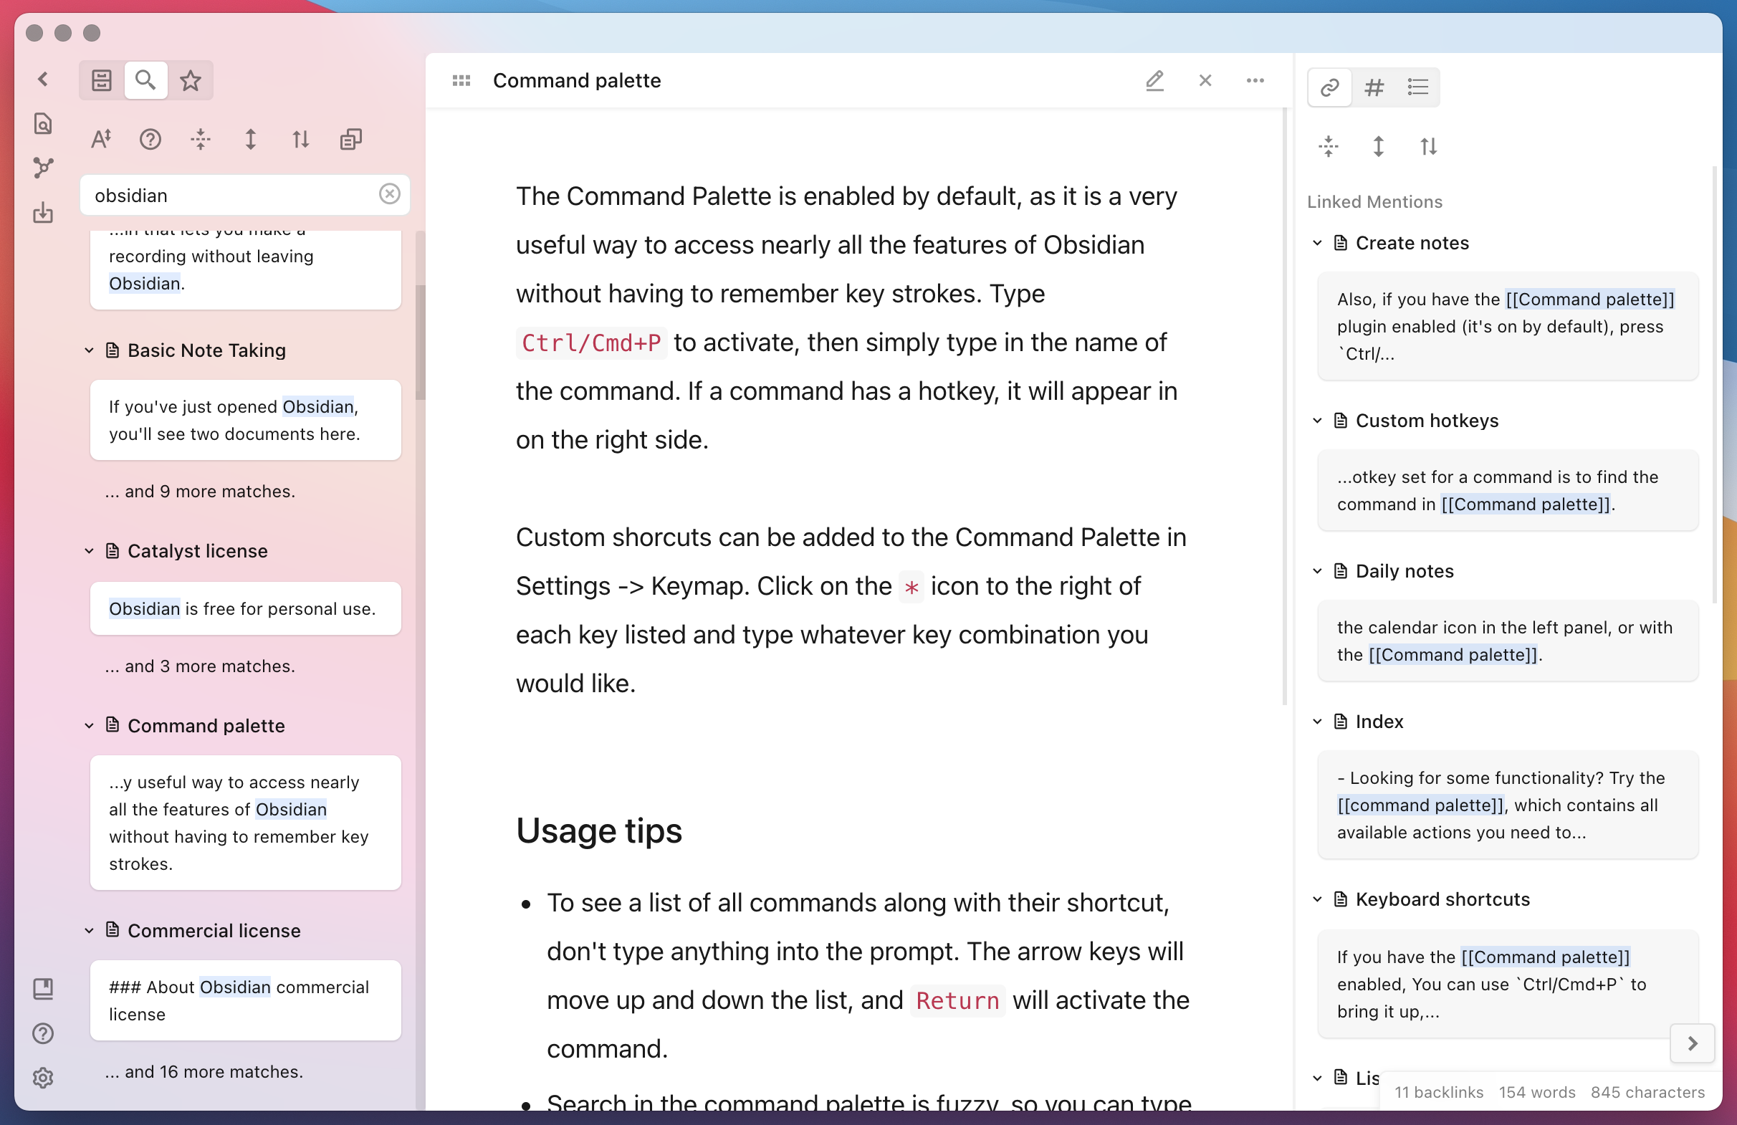This screenshot has width=1737, height=1125.
Task: Collapse Create notes backlink group
Action: (1317, 242)
